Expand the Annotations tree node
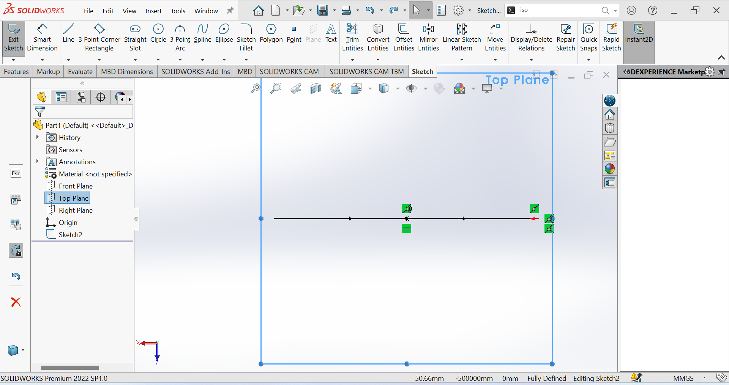 [37, 161]
